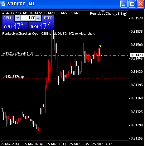
Task: Click the #19215676 tp label
Action: click(14, 77)
